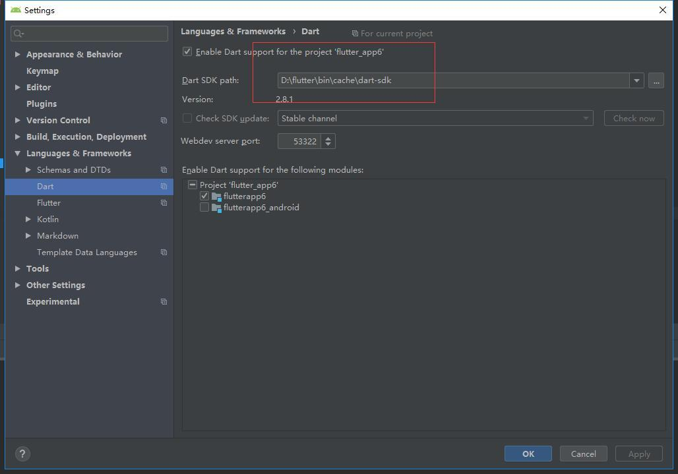Click the project-level icon next to Flutter

(164, 202)
